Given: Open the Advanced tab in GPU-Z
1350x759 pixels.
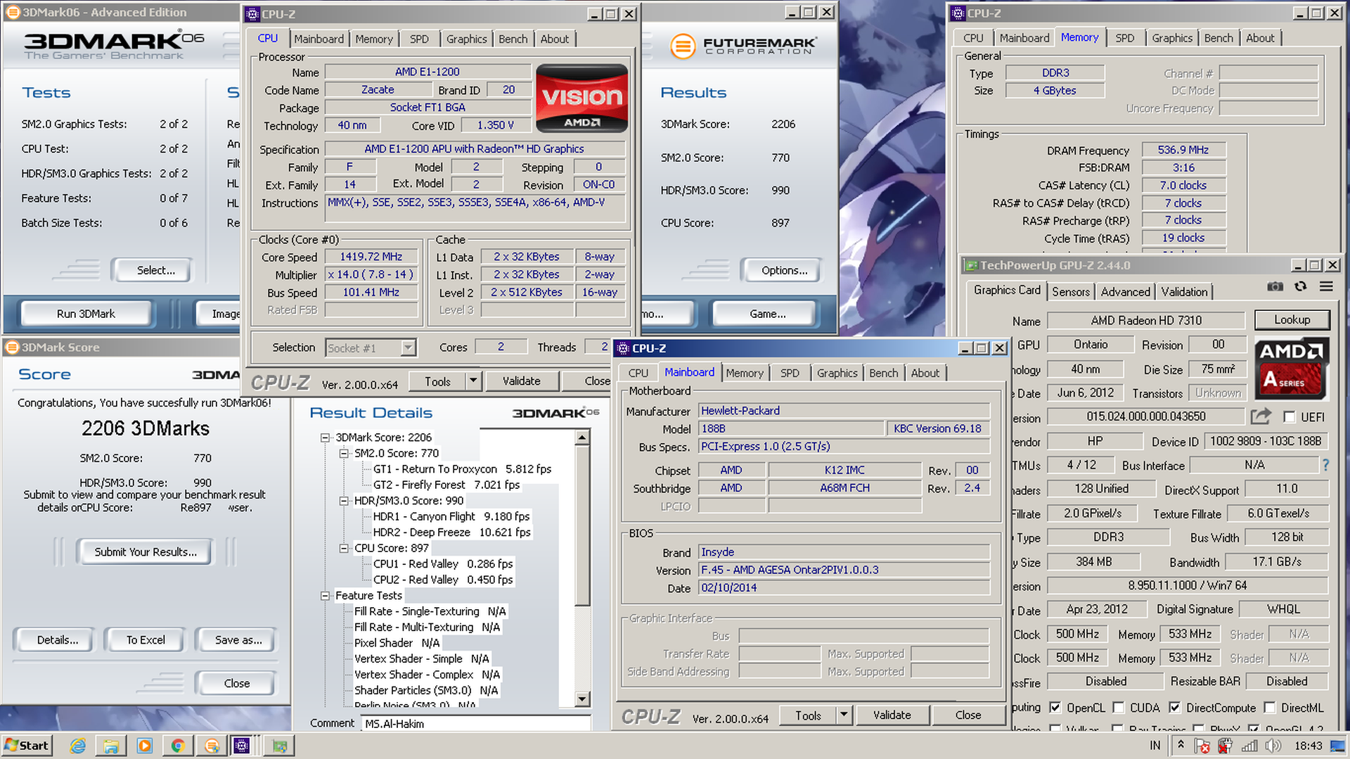Looking at the screenshot, I should coord(1125,291).
